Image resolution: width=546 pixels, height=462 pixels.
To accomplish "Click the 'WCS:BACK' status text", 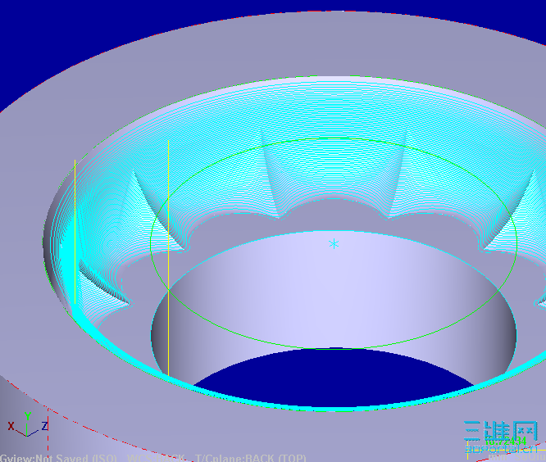I will pos(156,458).
